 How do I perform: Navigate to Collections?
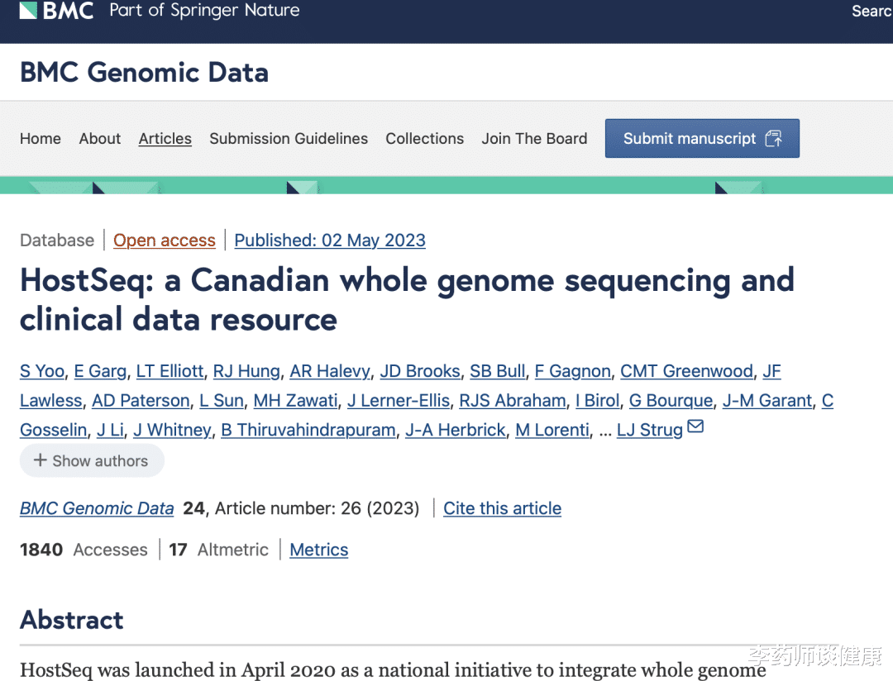click(425, 139)
